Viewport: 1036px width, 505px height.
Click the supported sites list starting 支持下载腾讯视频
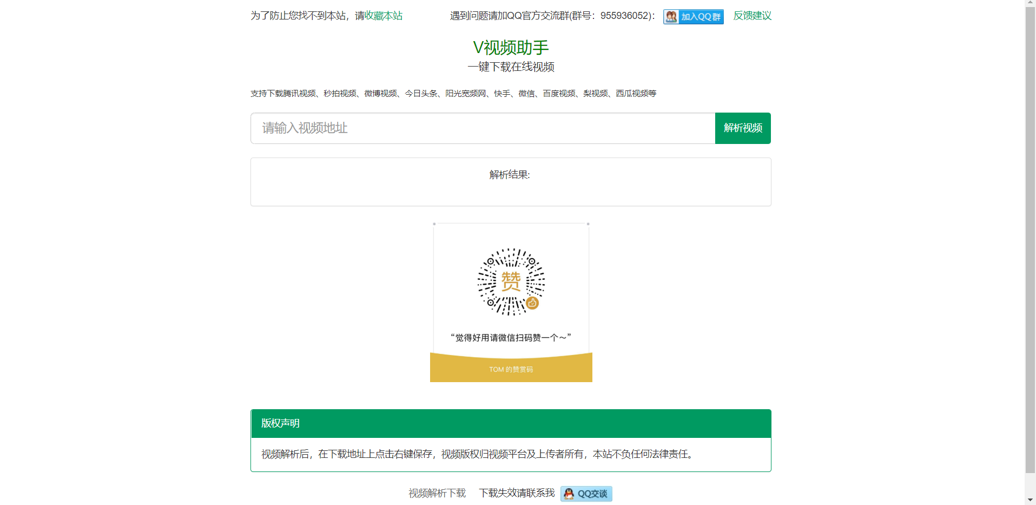pos(453,94)
